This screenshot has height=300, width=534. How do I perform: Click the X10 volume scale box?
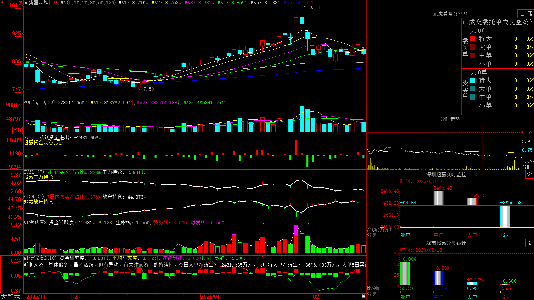coord(18,130)
